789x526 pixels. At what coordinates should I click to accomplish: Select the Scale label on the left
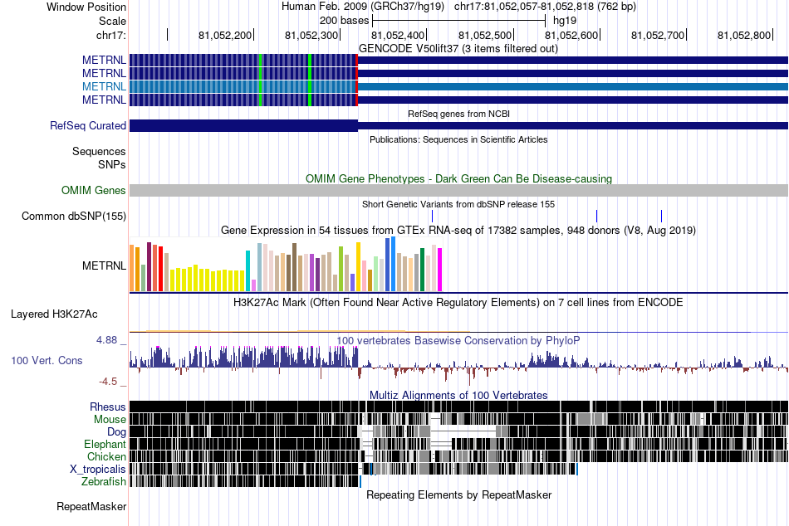point(112,21)
